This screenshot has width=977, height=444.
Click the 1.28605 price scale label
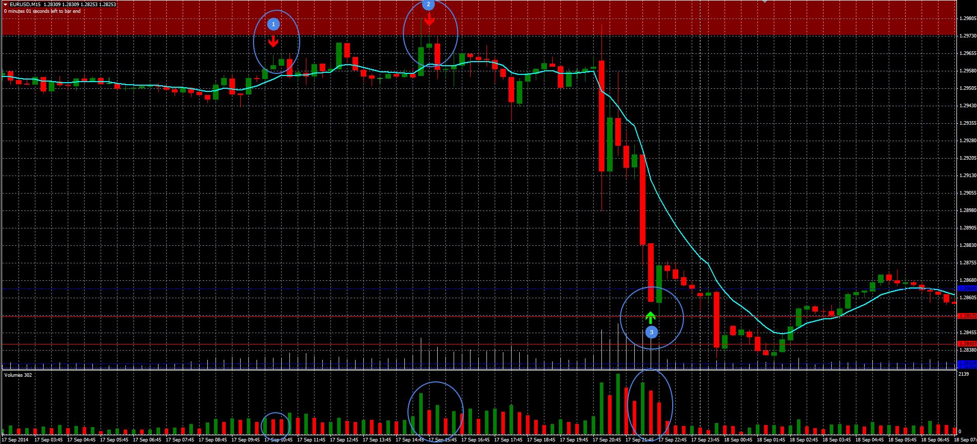[x=967, y=298]
